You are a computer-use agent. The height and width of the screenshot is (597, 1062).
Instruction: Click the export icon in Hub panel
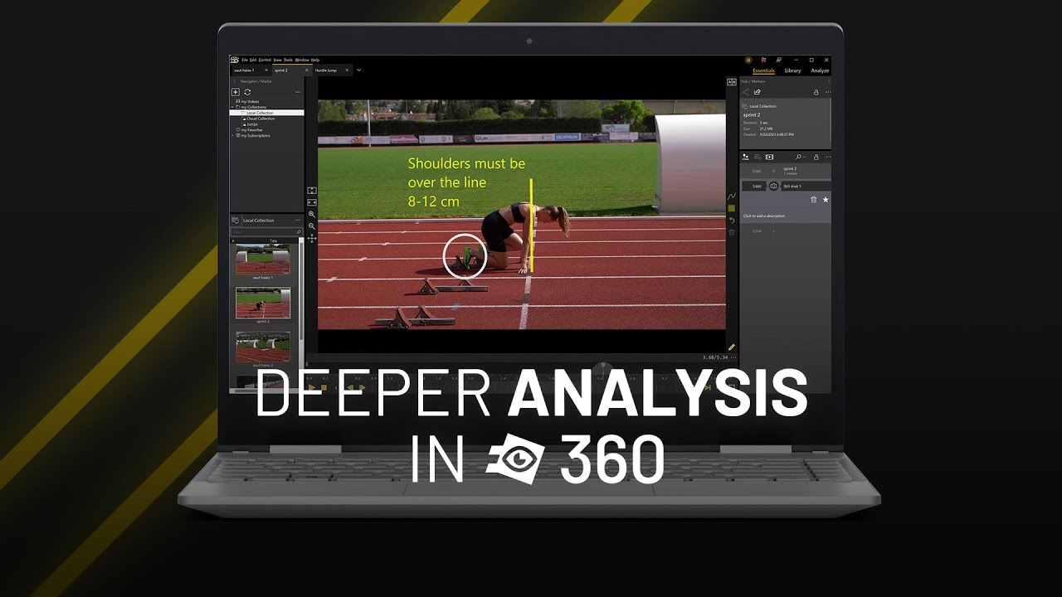758,92
